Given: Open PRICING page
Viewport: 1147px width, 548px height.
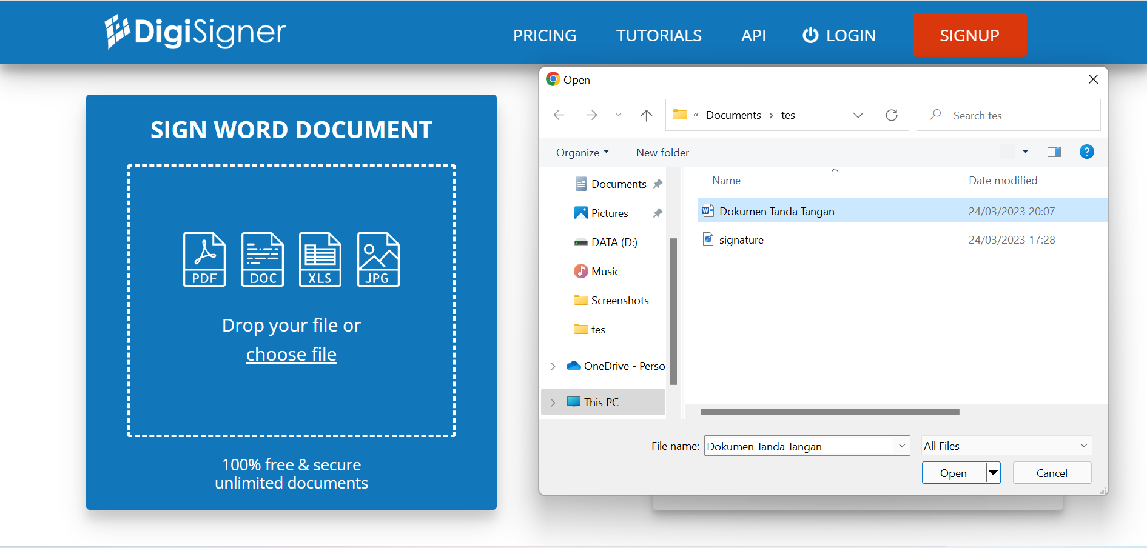Looking at the screenshot, I should 545,36.
